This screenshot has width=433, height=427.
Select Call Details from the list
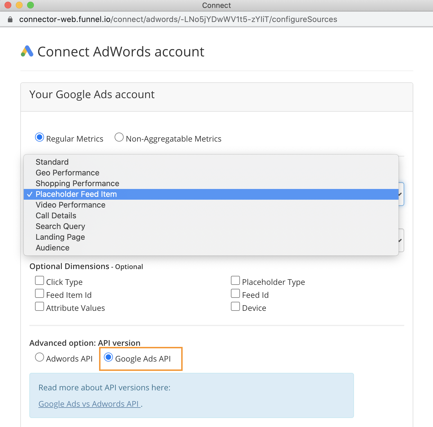click(56, 215)
